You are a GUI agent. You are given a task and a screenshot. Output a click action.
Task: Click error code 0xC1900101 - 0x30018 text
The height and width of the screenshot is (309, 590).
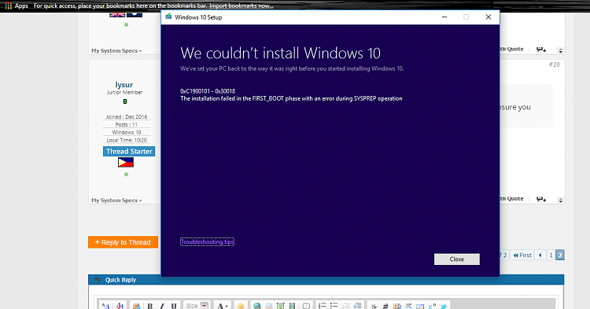[x=208, y=91]
